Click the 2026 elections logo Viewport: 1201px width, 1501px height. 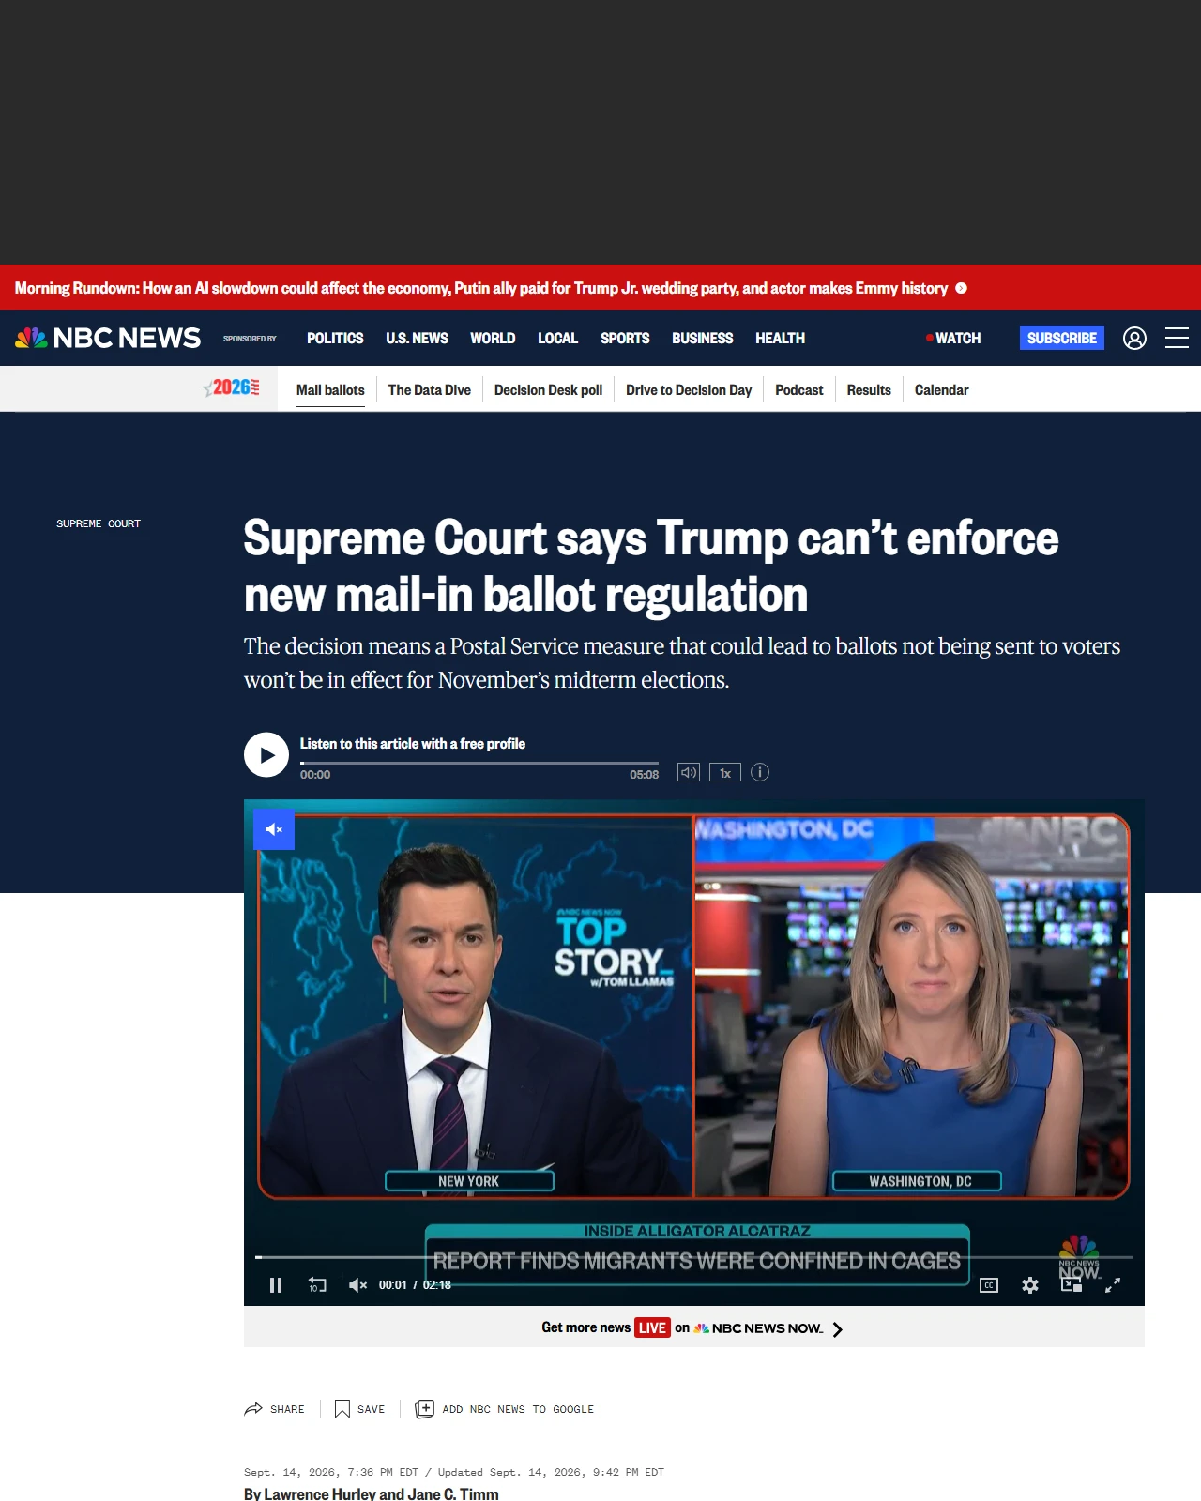[231, 388]
